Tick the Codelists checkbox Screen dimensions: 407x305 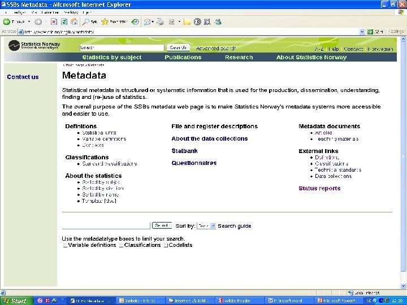coord(166,245)
